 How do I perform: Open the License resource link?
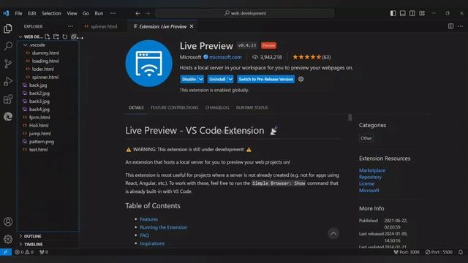366,183
